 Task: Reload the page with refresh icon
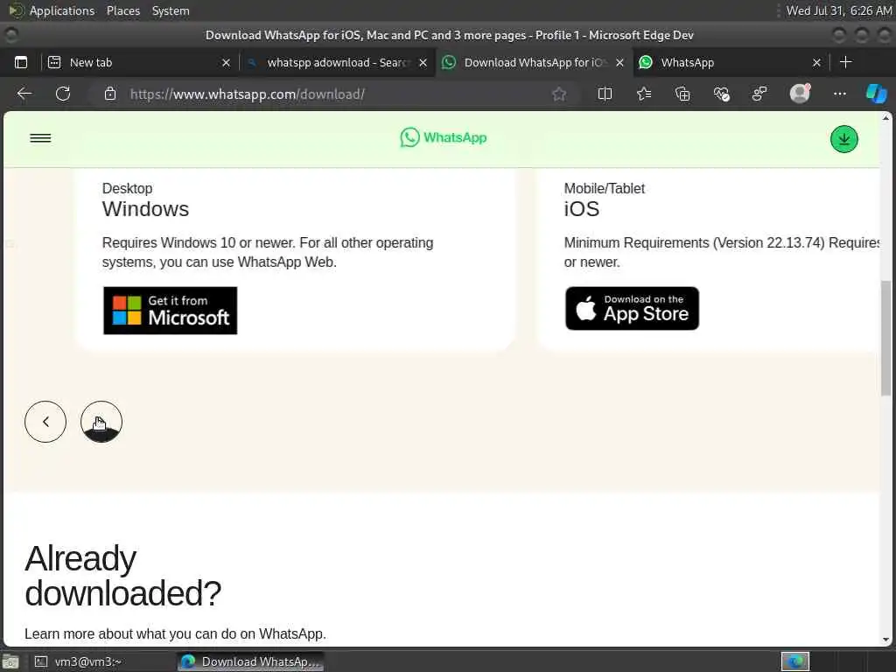click(63, 94)
